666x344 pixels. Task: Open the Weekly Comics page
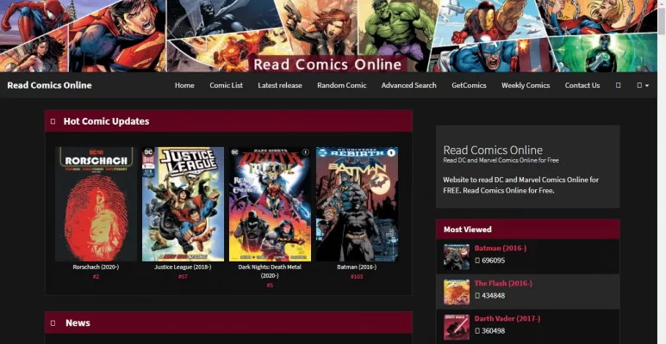point(526,85)
